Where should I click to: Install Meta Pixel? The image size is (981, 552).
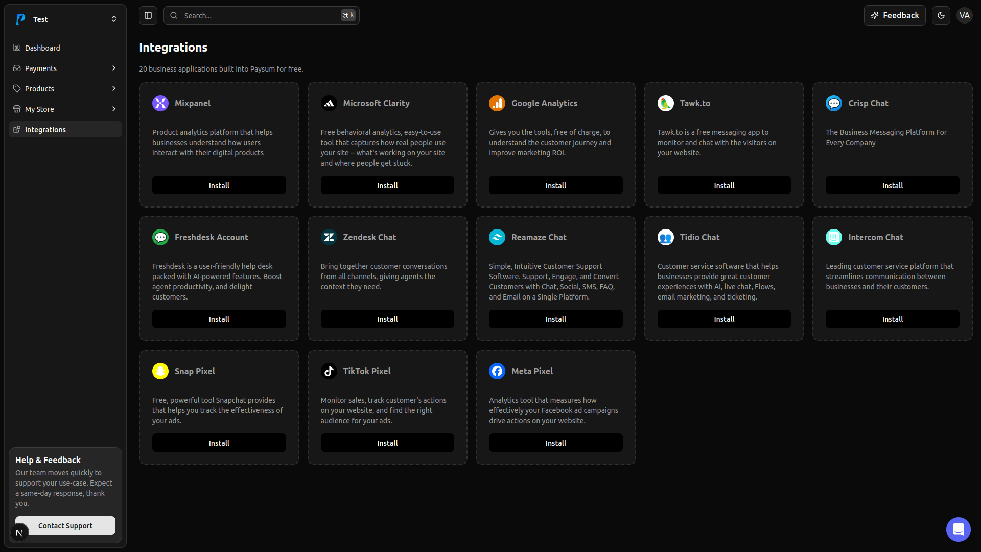click(x=555, y=443)
